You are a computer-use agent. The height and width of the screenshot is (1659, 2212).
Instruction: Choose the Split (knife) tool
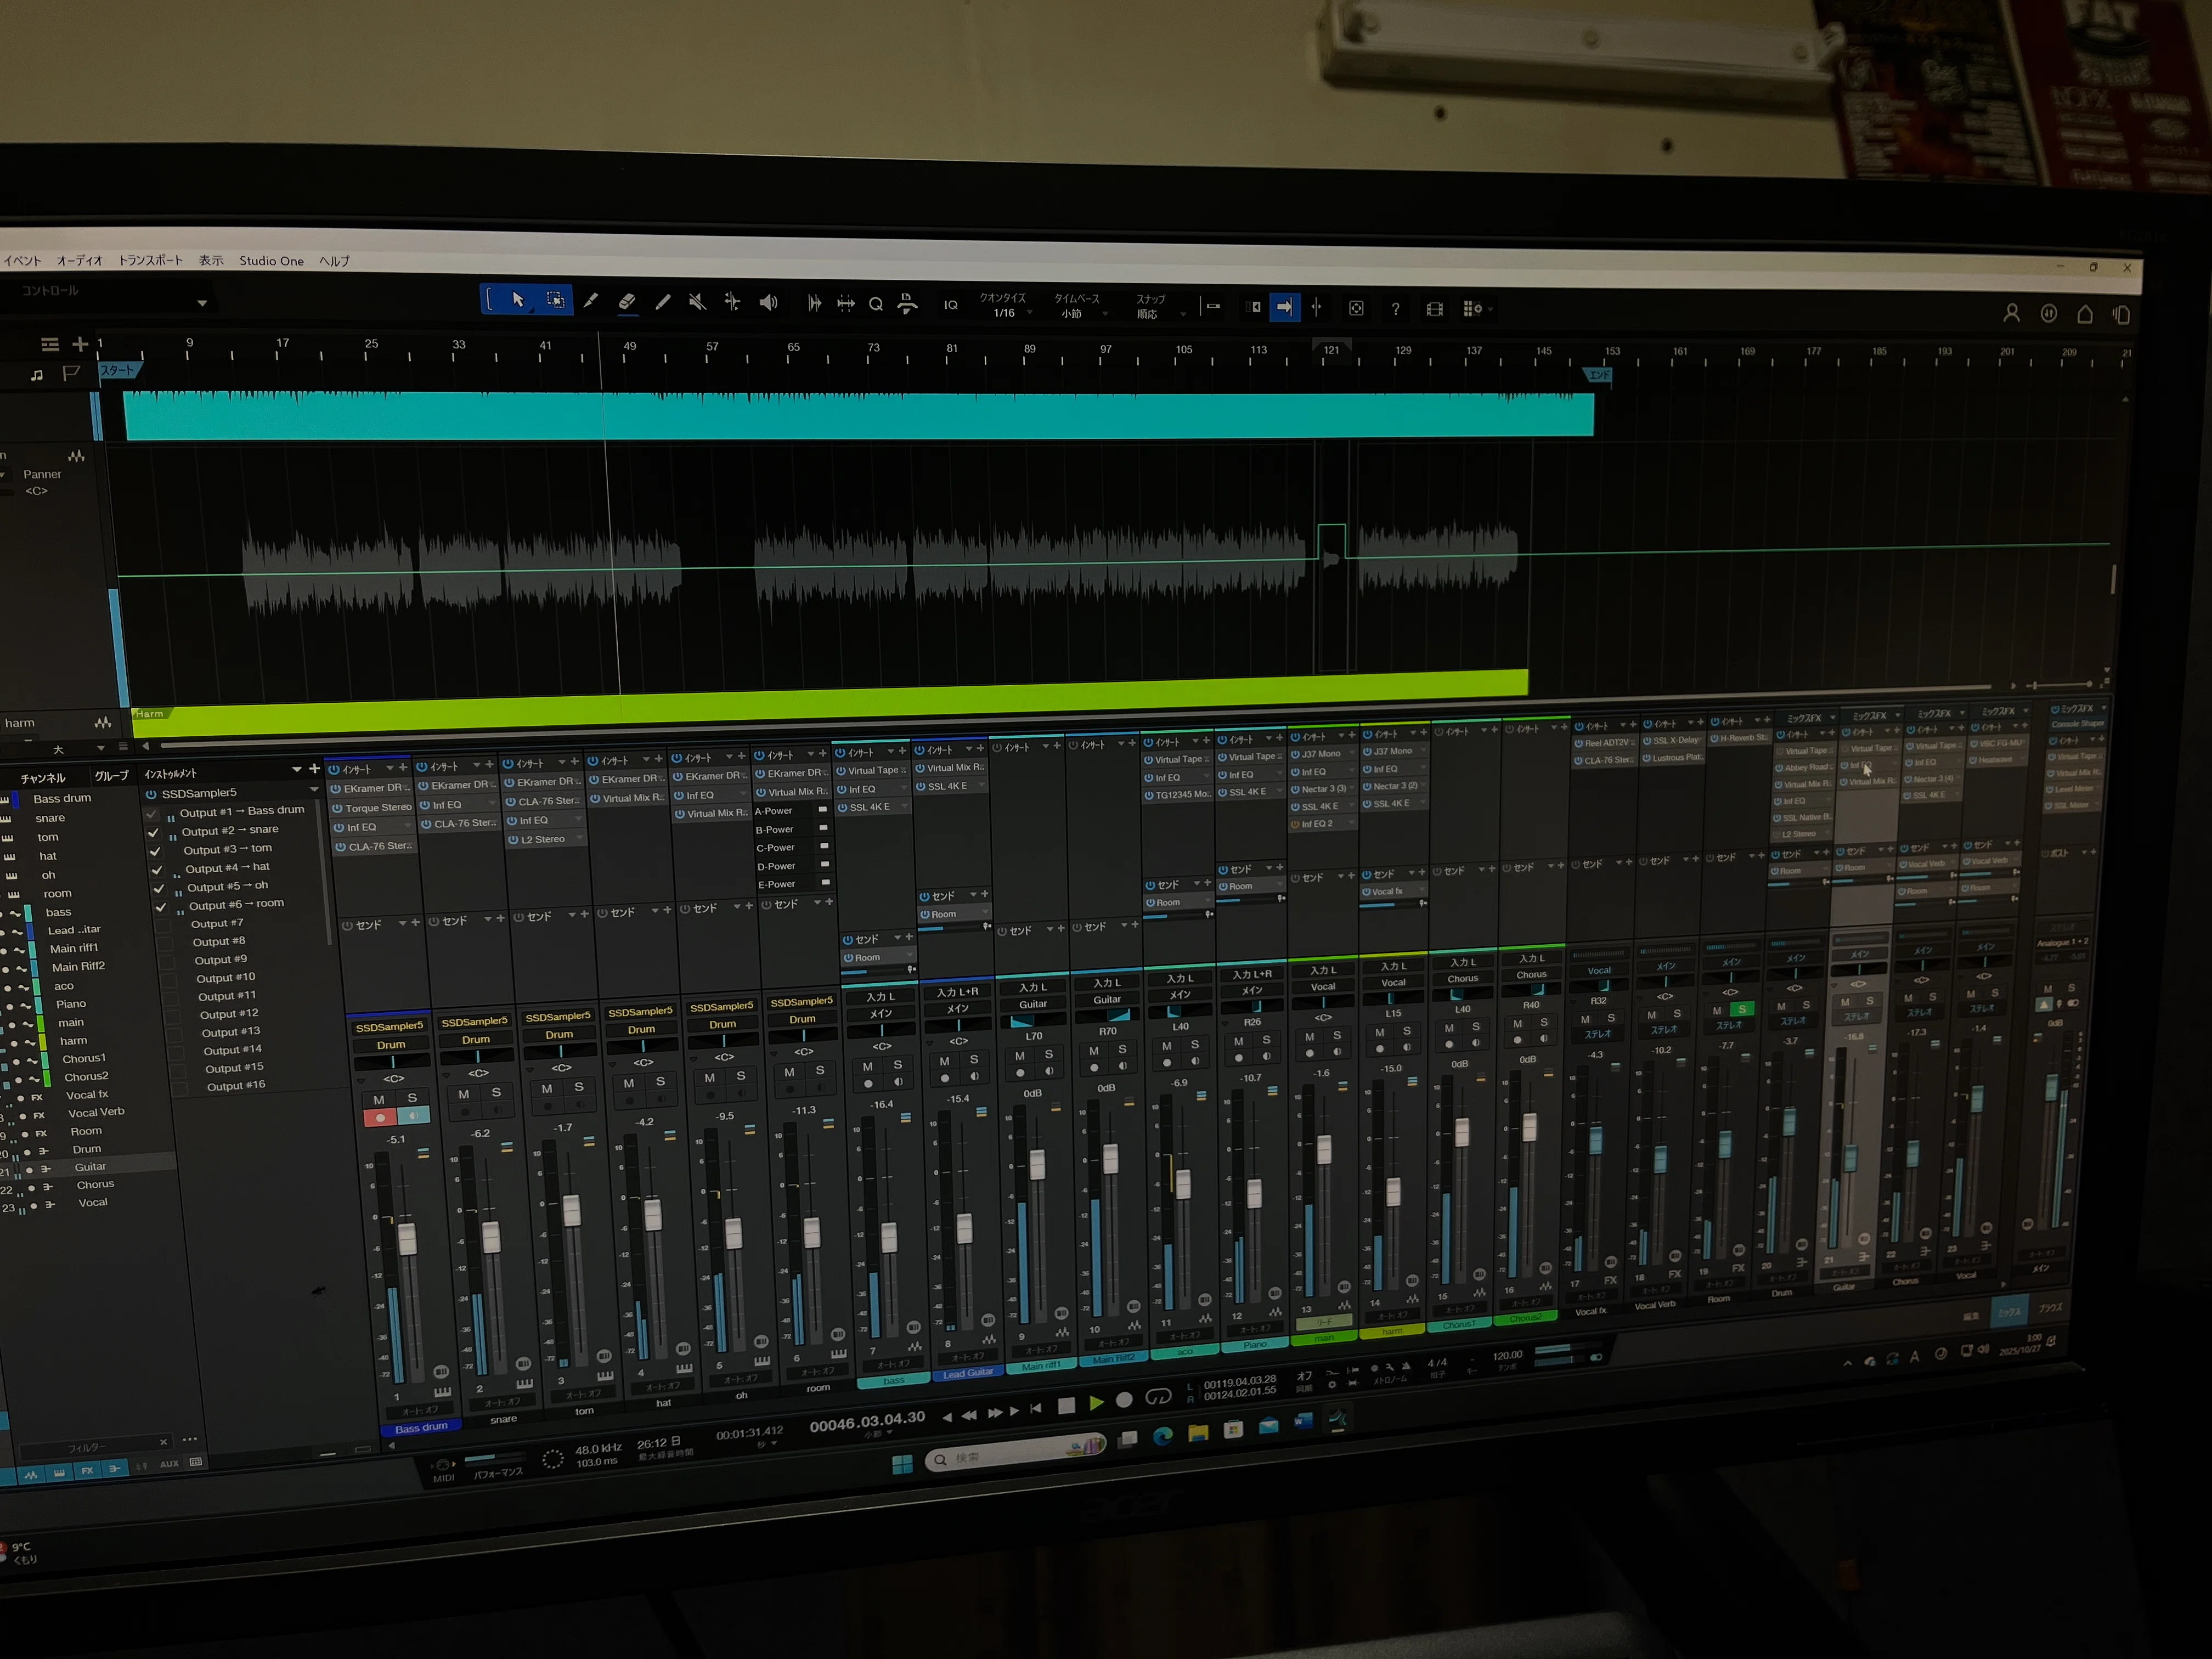tap(591, 301)
